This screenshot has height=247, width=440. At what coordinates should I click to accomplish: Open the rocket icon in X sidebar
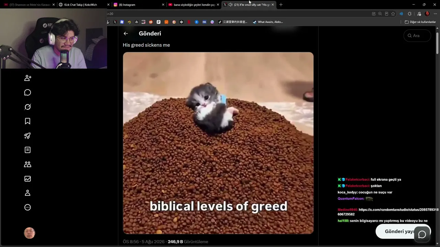[28, 136]
